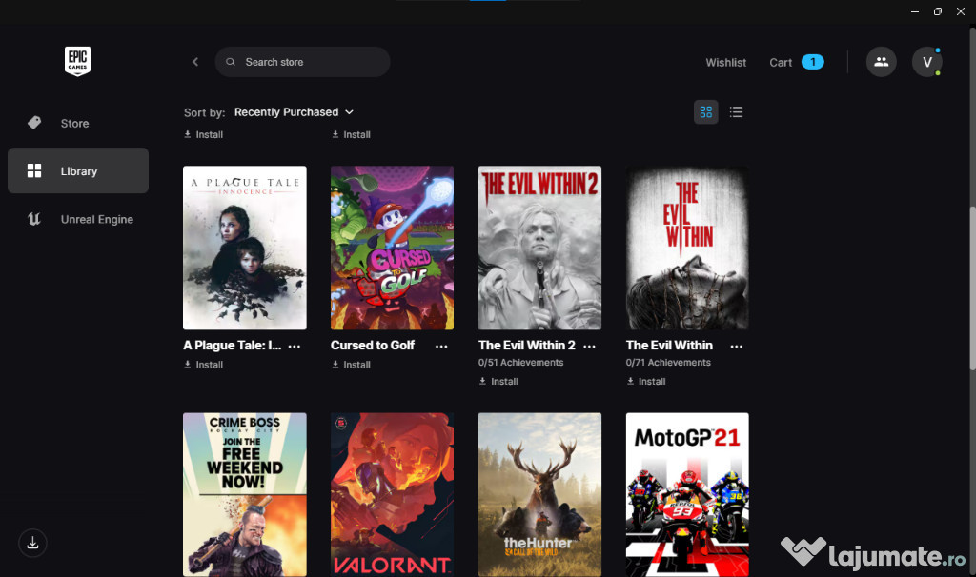Switch to list view layout

737,112
